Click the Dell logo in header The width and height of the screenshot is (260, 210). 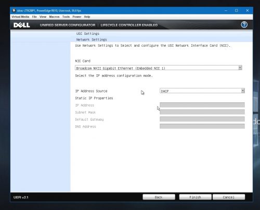[22, 25]
